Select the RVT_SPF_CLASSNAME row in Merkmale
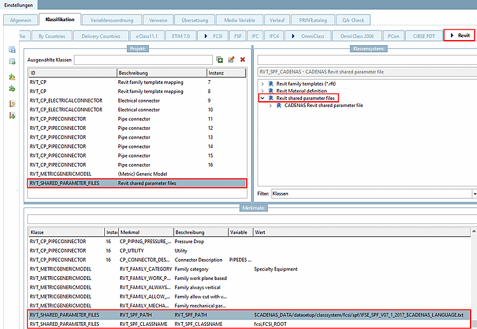Screen dimensions: 477x329 pyautogui.click(x=249, y=324)
